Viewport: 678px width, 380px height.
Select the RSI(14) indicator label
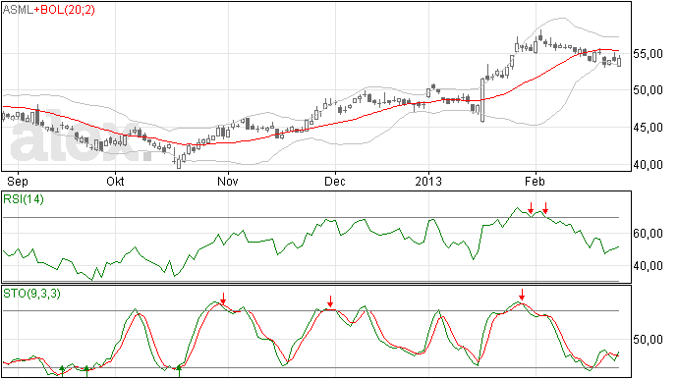point(24,199)
